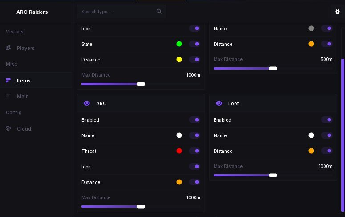Toggle the Loot Distance switch
The height and width of the screenshot is (217, 345).
pyautogui.click(x=327, y=151)
